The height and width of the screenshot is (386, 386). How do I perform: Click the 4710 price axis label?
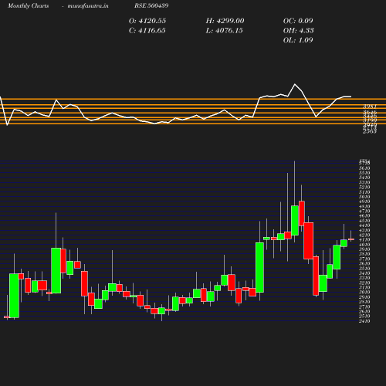[364, 212]
